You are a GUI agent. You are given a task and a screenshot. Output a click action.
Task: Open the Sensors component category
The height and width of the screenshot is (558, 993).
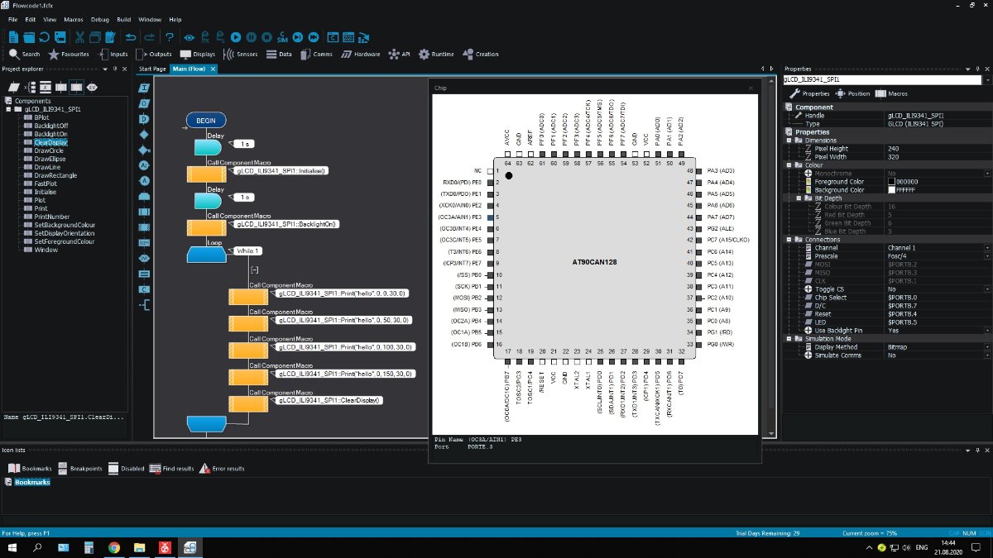[x=240, y=54]
